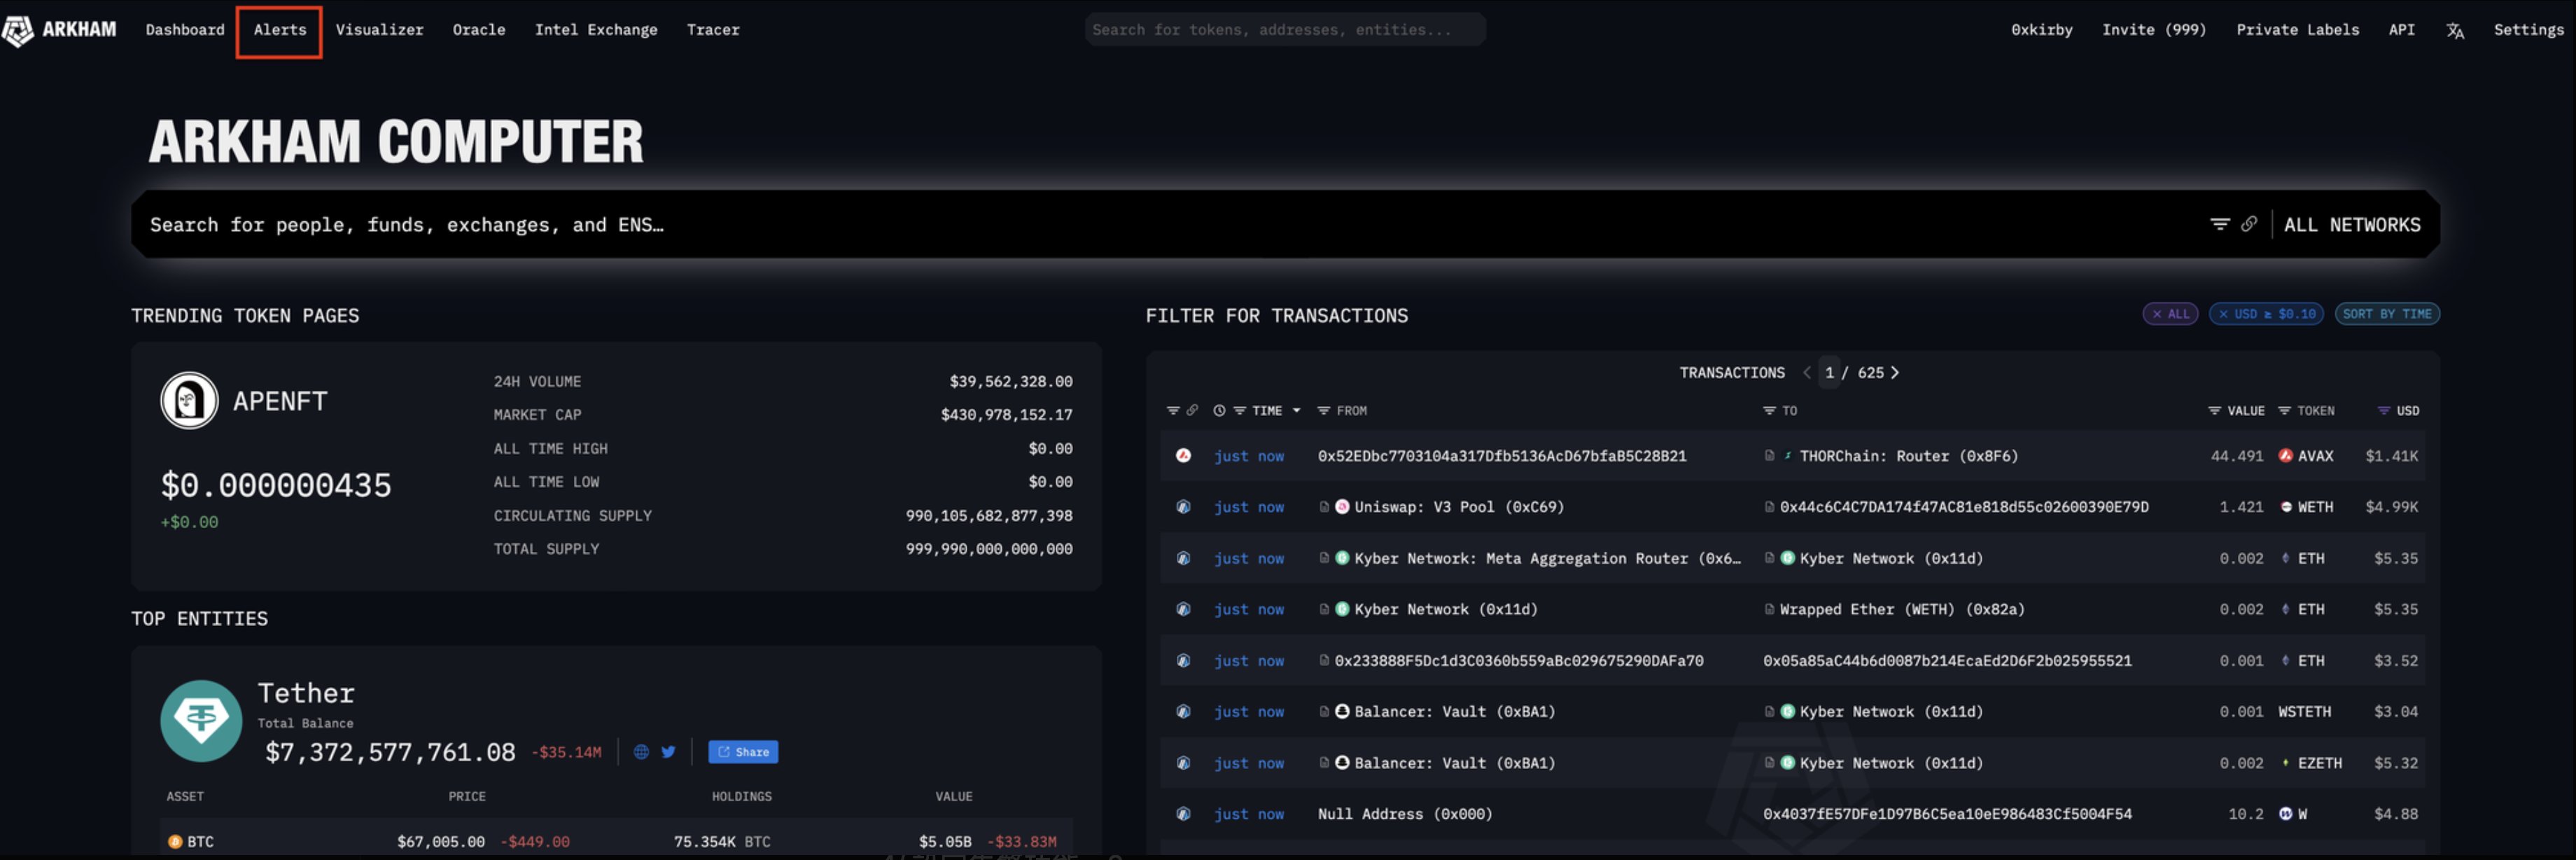2576x860 pixels.
Task: Open Intel Exchange
Action: [596, 30]
